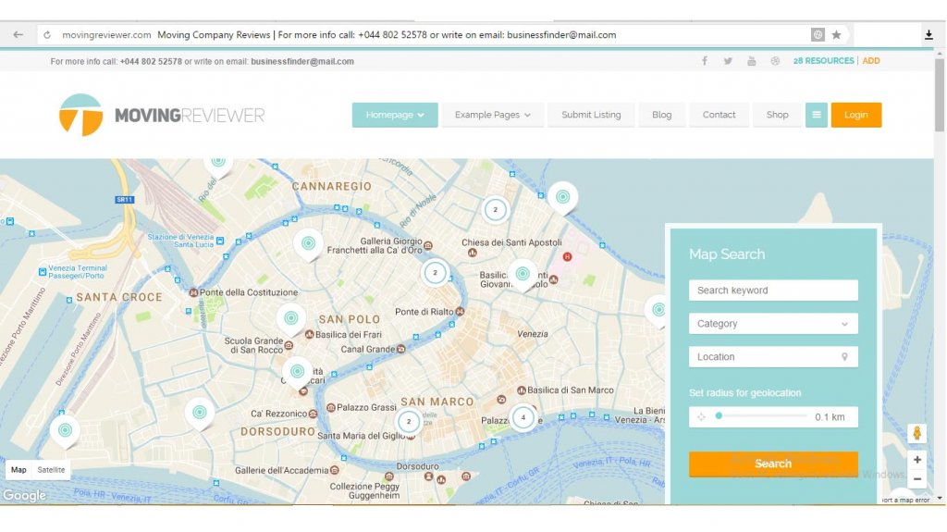Click the Chiesa dei Santi Apostoli label

point(511,242)
